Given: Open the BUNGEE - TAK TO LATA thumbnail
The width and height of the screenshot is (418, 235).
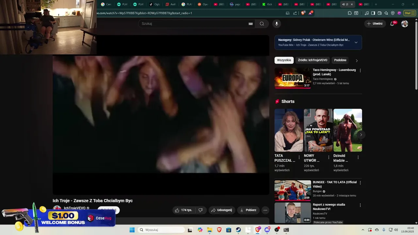Looking at the screenshot, I should (293, 190).
